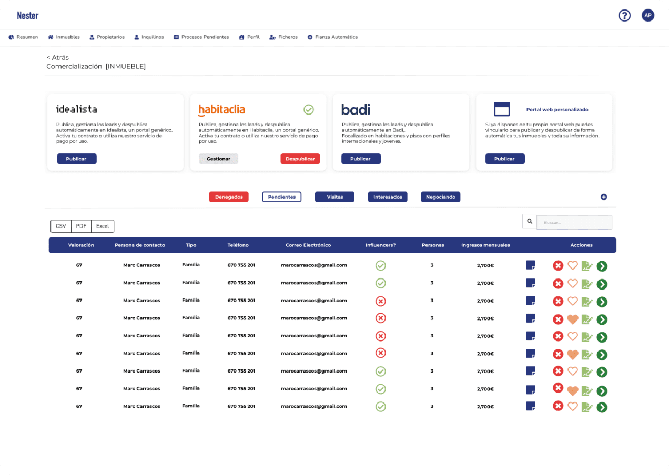Click Publicar on the Badi card
Image resolution: width=669 pixels, height=475 pixels.
[361, 159]
